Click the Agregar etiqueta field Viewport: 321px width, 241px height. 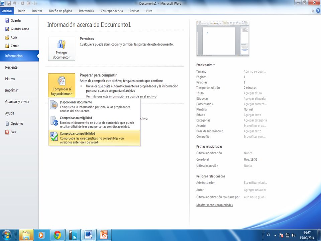(x=254, y=98)
